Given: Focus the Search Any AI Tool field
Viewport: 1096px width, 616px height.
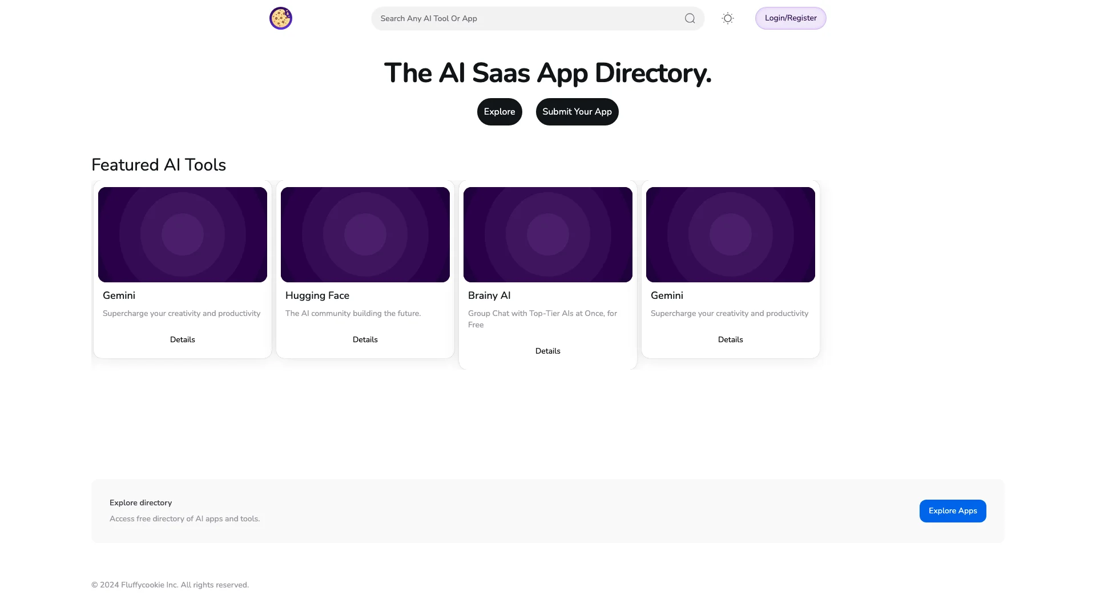Looking at the screenshot, I should pos(538,18).
